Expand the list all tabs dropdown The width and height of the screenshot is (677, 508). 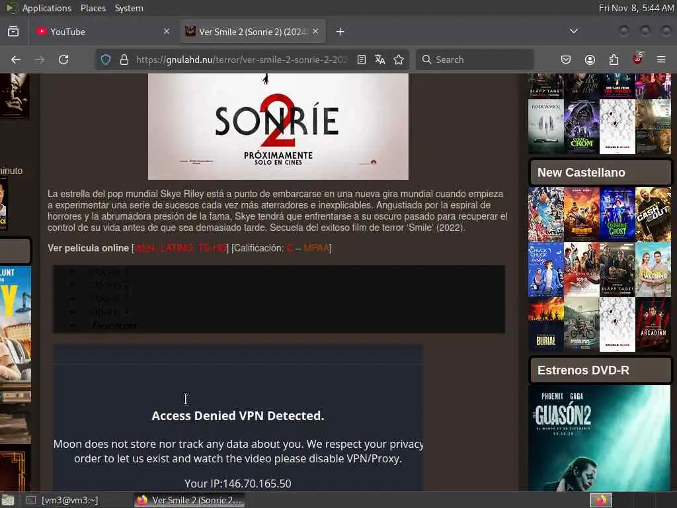[x=574, y=31]
